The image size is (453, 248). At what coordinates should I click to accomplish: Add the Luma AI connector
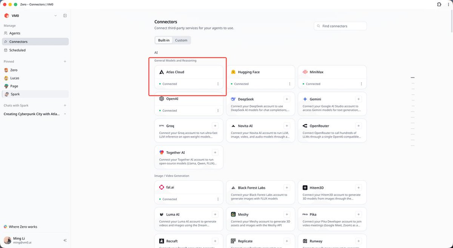[215, 214]
